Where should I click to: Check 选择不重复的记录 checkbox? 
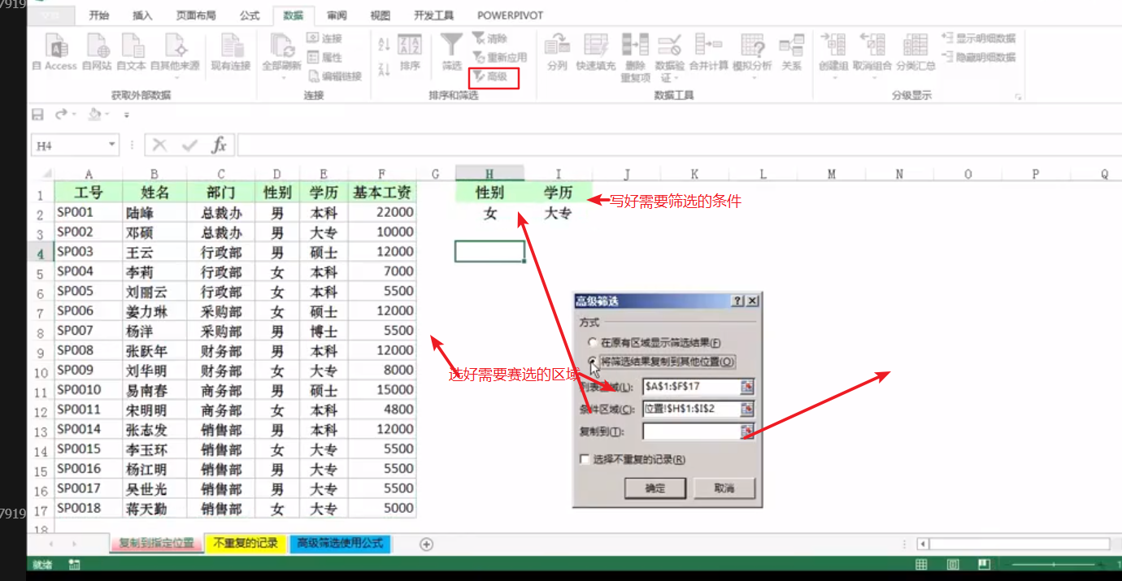pos(585,459)
